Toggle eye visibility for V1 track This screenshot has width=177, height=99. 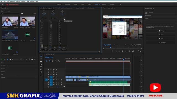click(56, 77)
